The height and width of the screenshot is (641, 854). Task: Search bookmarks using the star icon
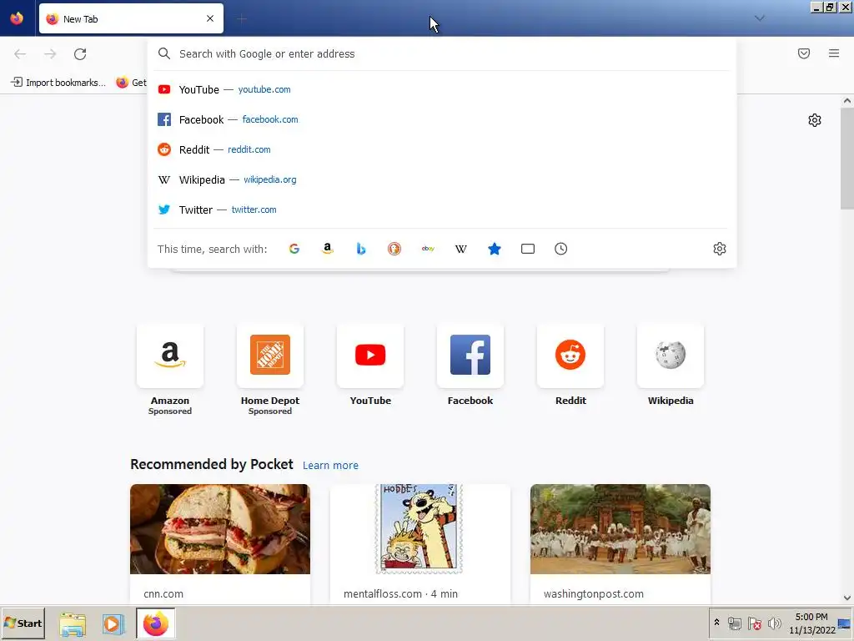pyautogui.click(x=495, y=249)
